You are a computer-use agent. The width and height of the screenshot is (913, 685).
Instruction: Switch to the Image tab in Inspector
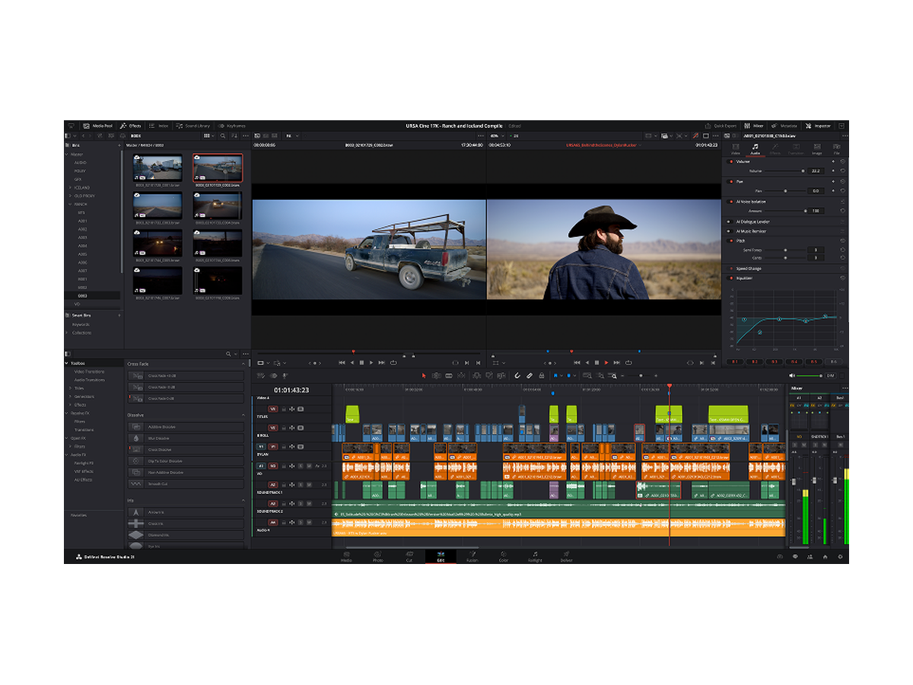click(816, 148)
